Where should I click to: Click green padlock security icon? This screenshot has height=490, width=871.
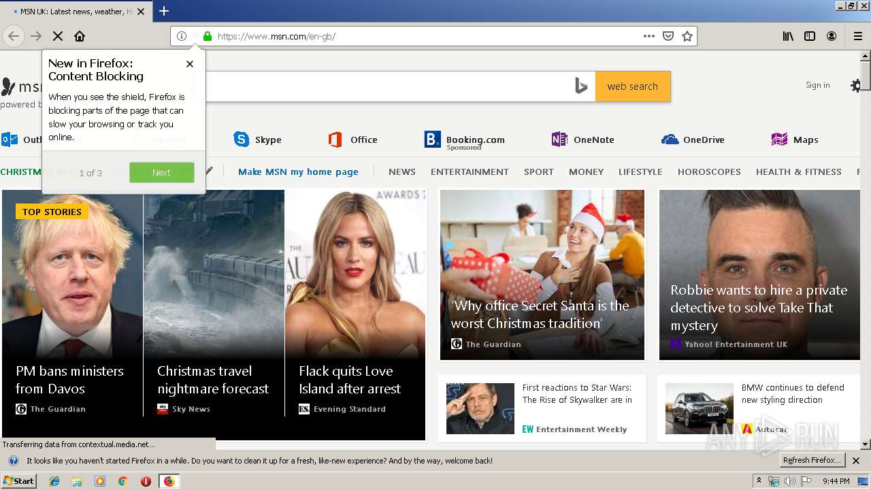208,36
